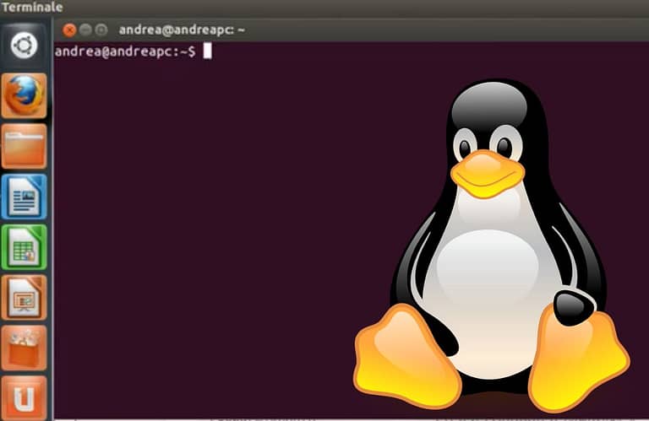Open the Ubuntu Dash home button
This screenshot has width=649, height=421.
[24, 46]
